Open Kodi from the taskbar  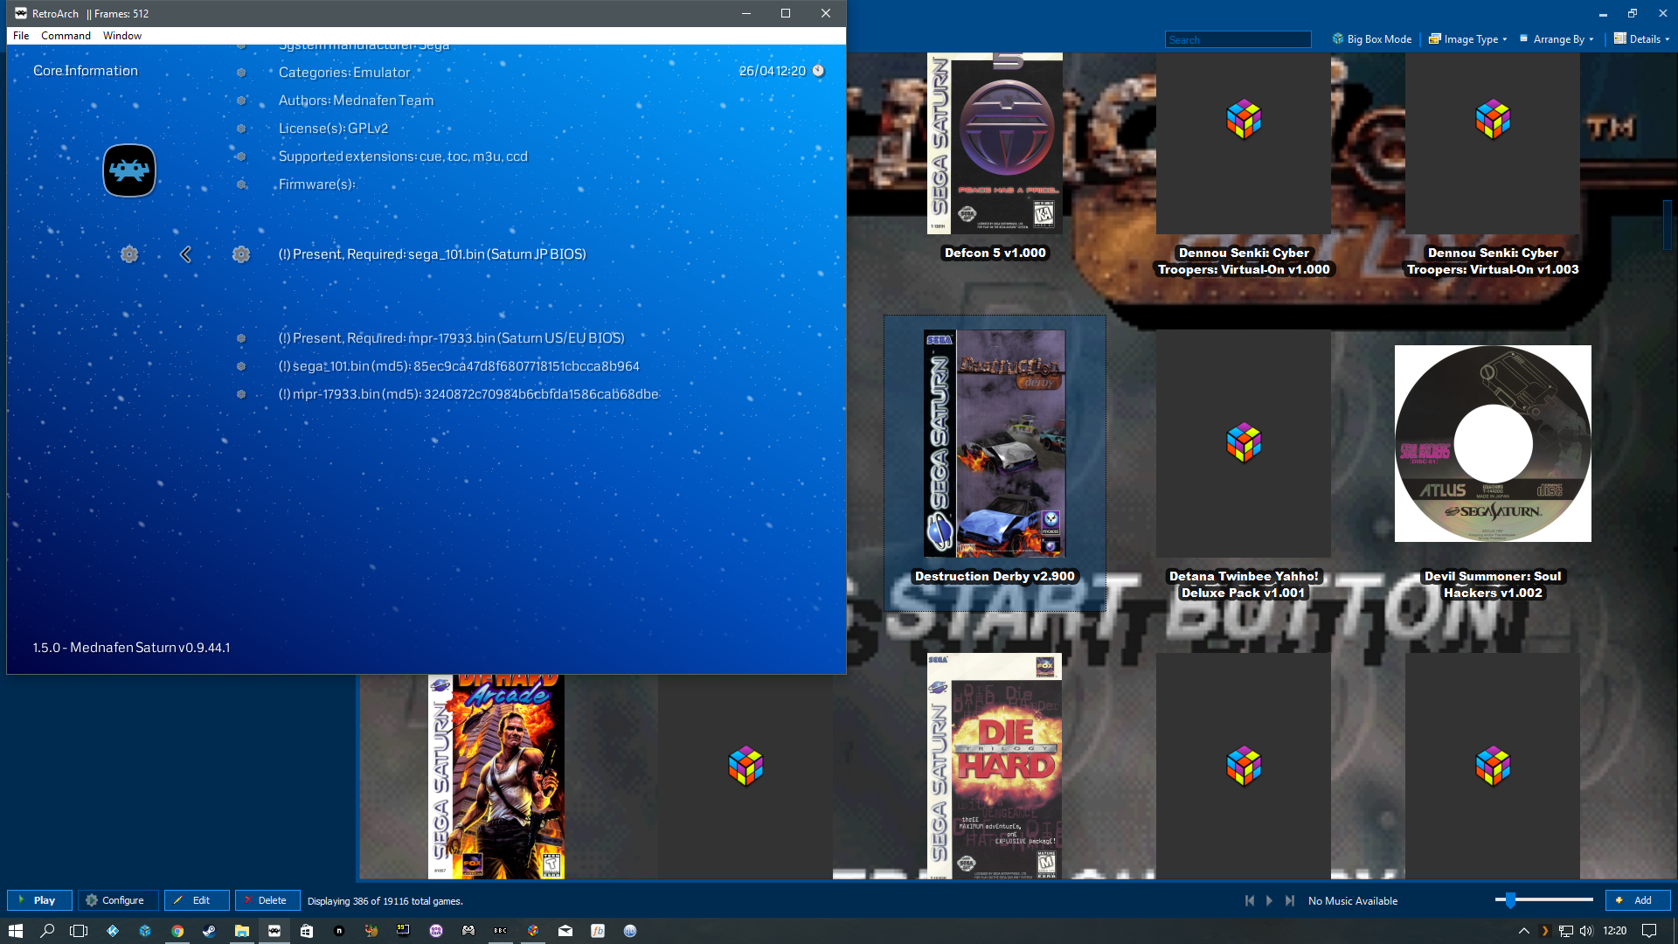click(x=113, y=931)
